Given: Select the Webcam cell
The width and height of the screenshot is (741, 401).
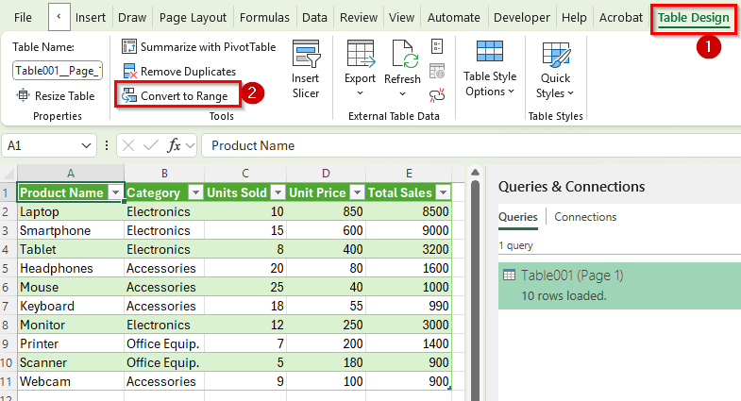Looking at the screenshot, I should click(71, 381).
